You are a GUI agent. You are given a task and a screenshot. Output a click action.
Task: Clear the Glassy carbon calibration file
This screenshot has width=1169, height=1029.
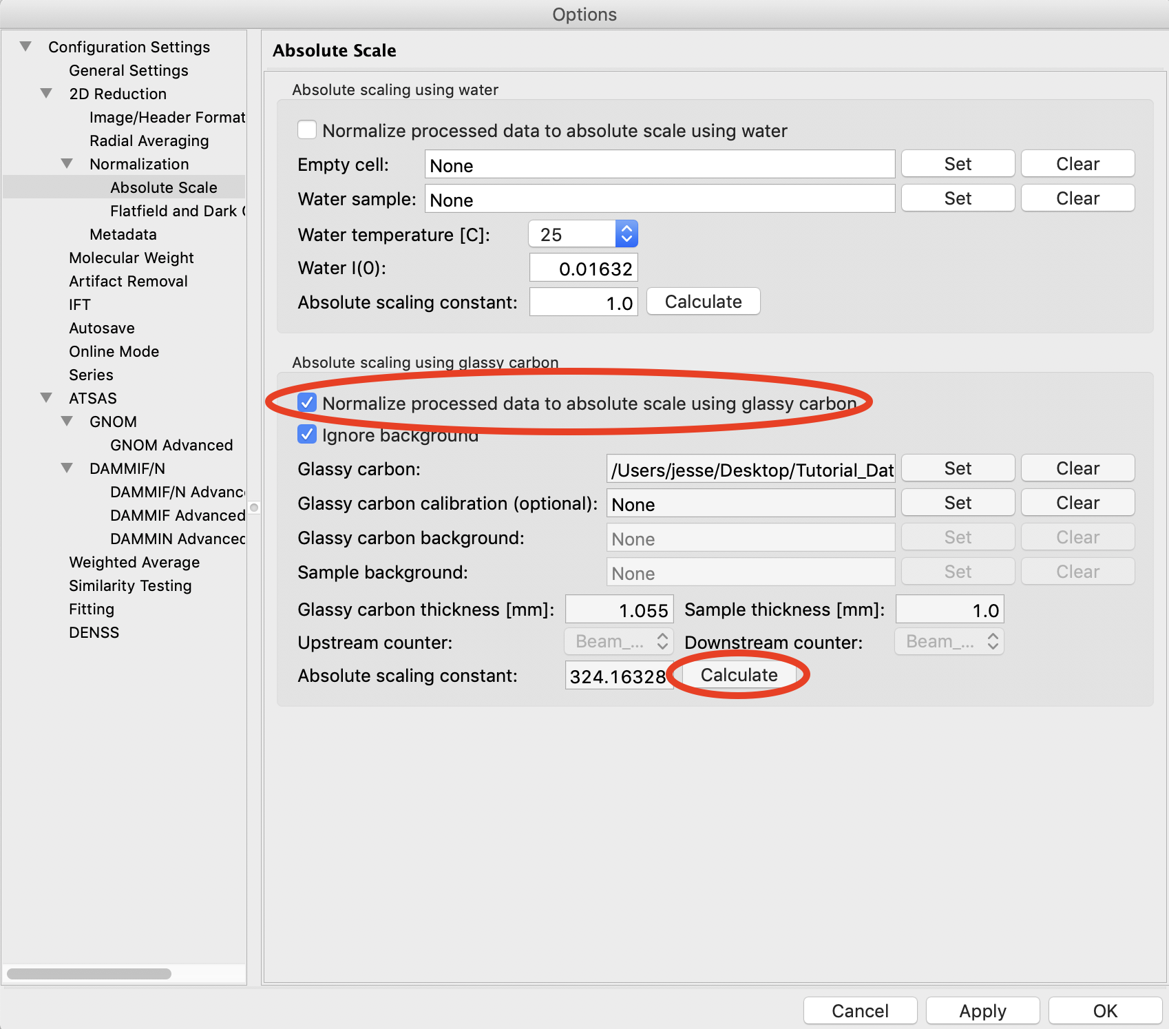1077,503
